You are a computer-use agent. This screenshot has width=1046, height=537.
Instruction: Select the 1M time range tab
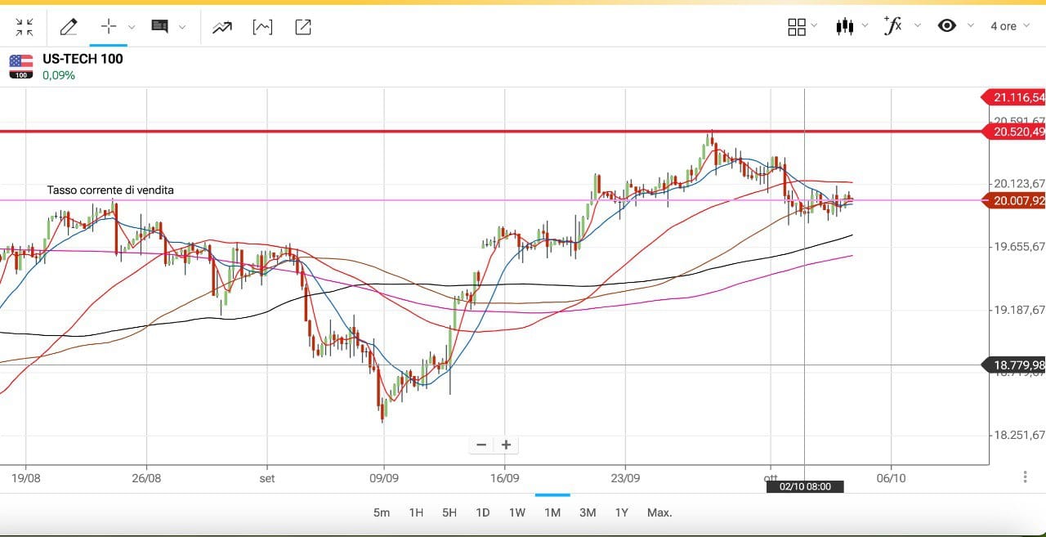point(552,512)
